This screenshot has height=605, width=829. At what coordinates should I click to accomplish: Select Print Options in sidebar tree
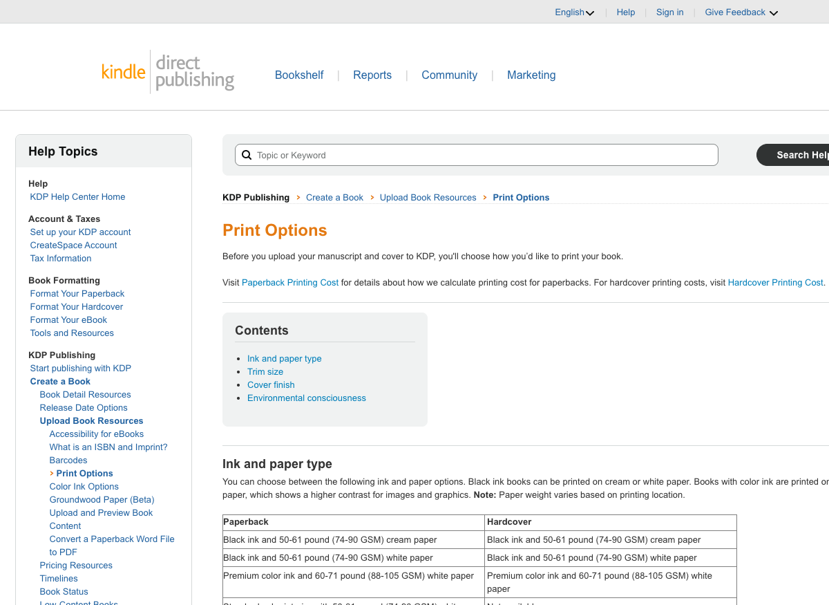(x=84, y=473)
